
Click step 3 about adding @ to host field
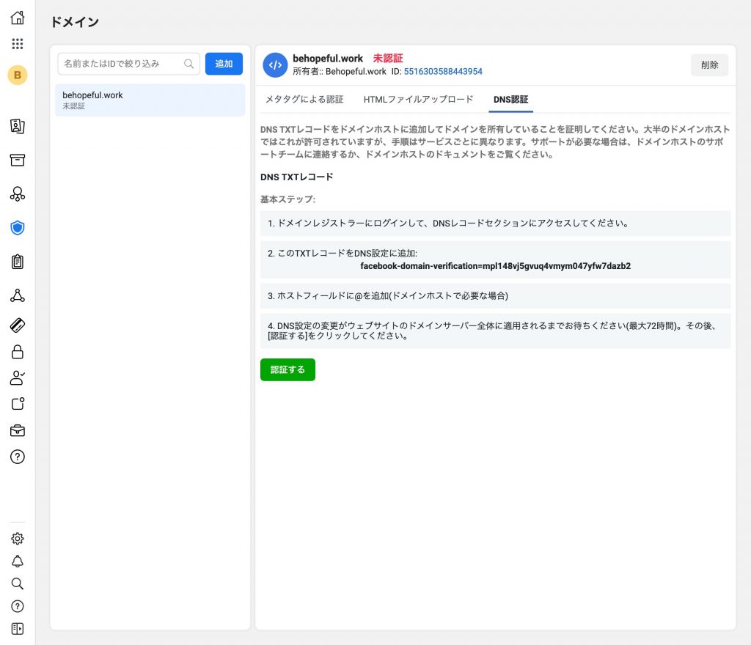coord(495,295)
